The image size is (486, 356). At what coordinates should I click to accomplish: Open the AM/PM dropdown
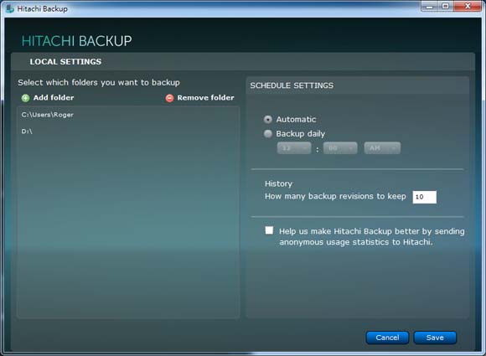coord(382,148)
